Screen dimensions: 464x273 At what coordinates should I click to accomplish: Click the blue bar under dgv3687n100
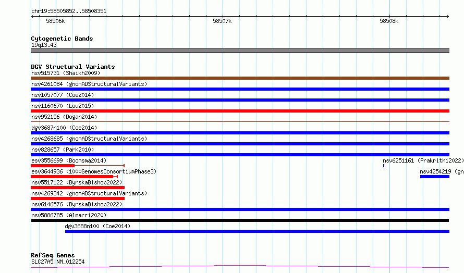pyautogui.click(x=240, y=133)
